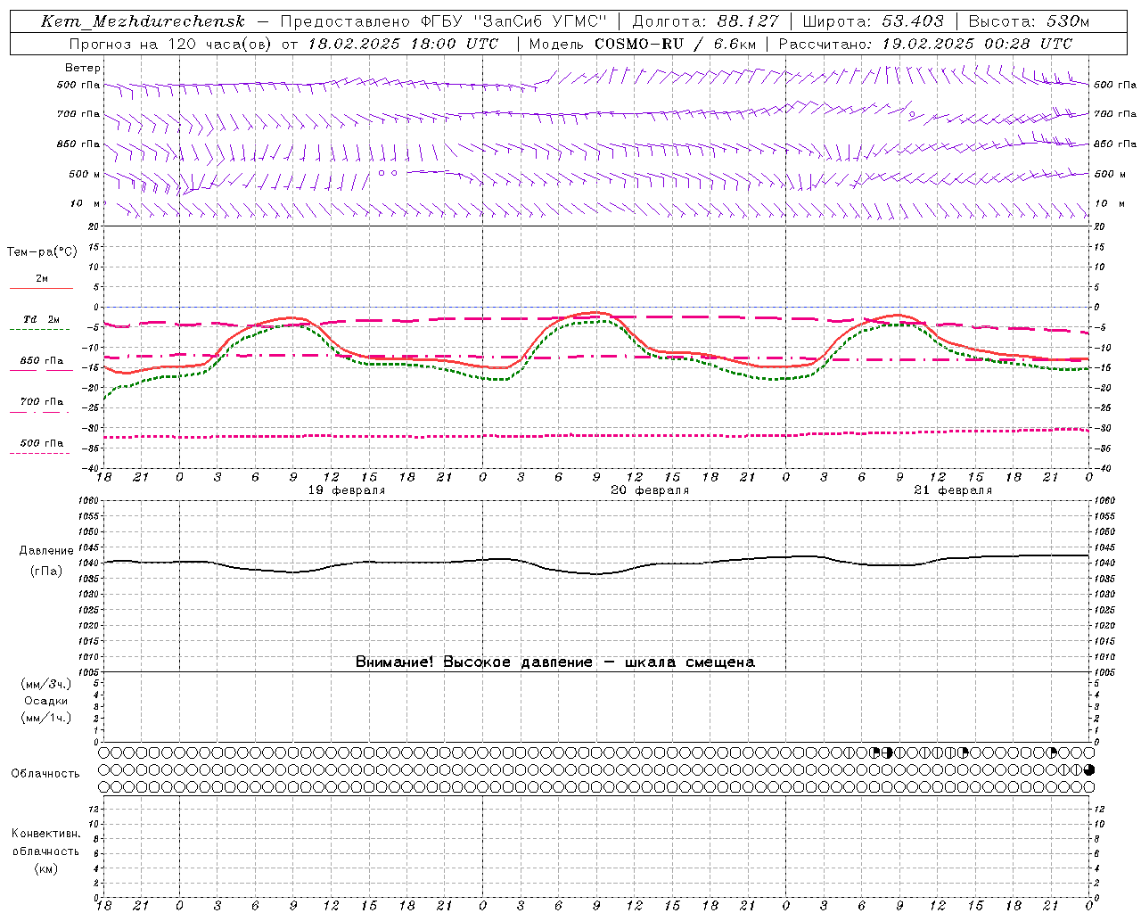Click 'Рассчитано: 19.02.2025 00:28 UTC' timestamp
The height and width of the screenshot is (913, 1141).
925,44
